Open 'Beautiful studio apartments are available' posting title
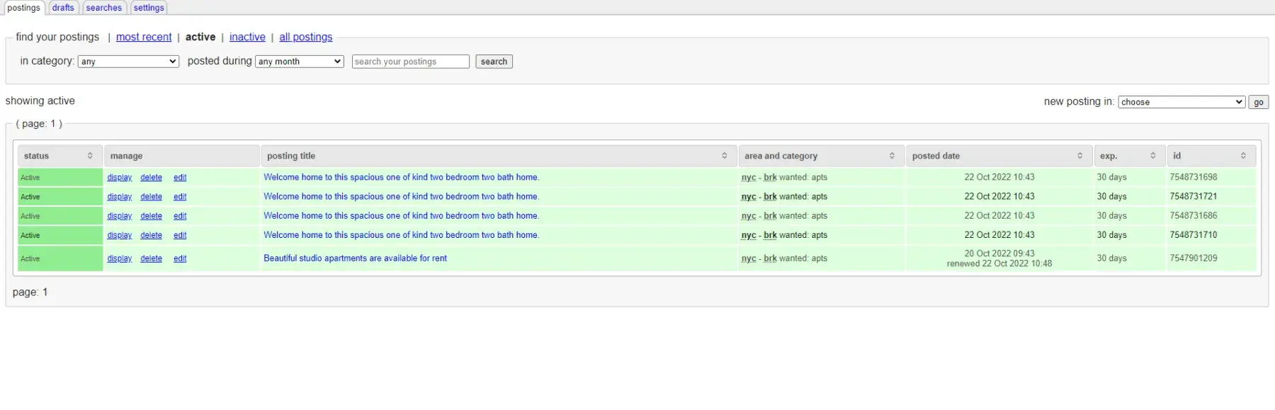Screen dimensions: 1275x410 coord(355,258)
